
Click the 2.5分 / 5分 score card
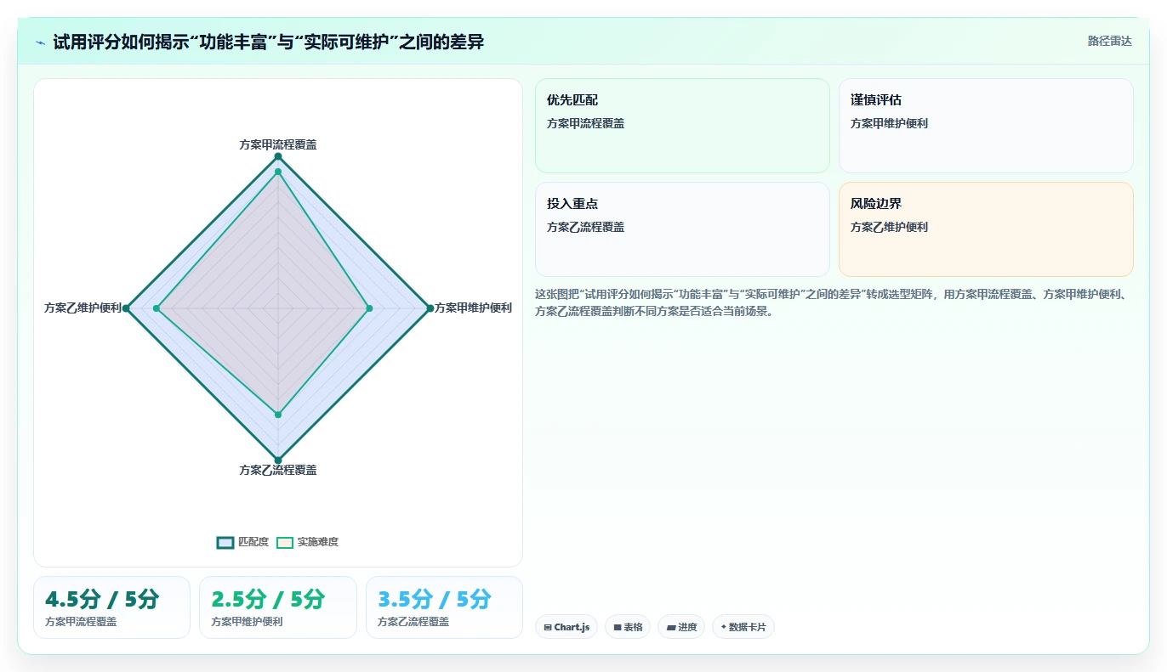(278, 607)
